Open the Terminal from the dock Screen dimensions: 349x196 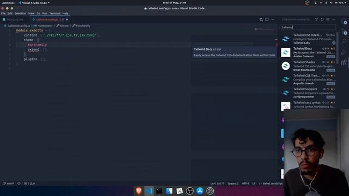coord(159,191)
